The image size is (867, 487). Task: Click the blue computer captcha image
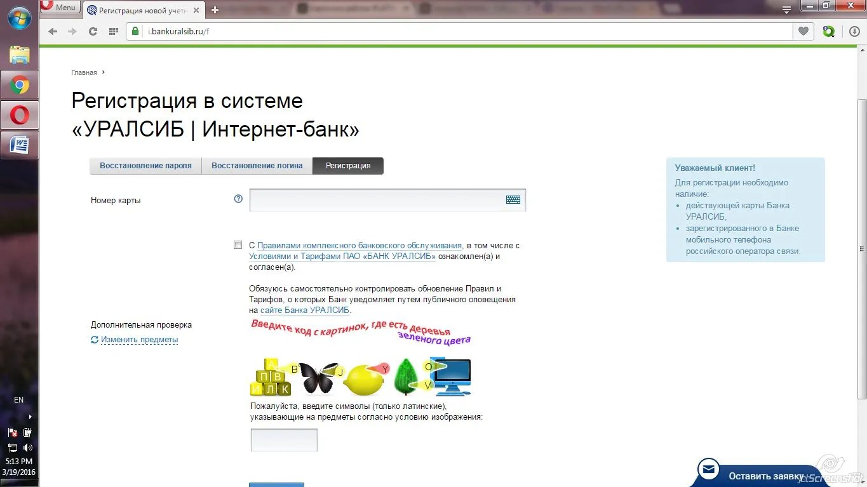pos(450,377)
